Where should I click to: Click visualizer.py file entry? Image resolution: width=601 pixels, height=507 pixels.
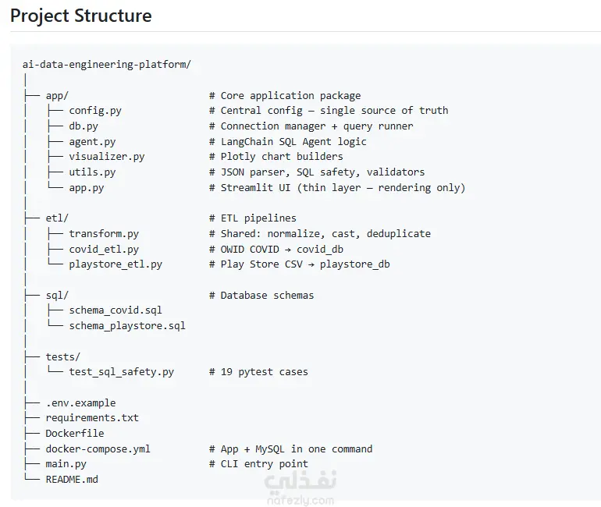[x=107, y=157]
